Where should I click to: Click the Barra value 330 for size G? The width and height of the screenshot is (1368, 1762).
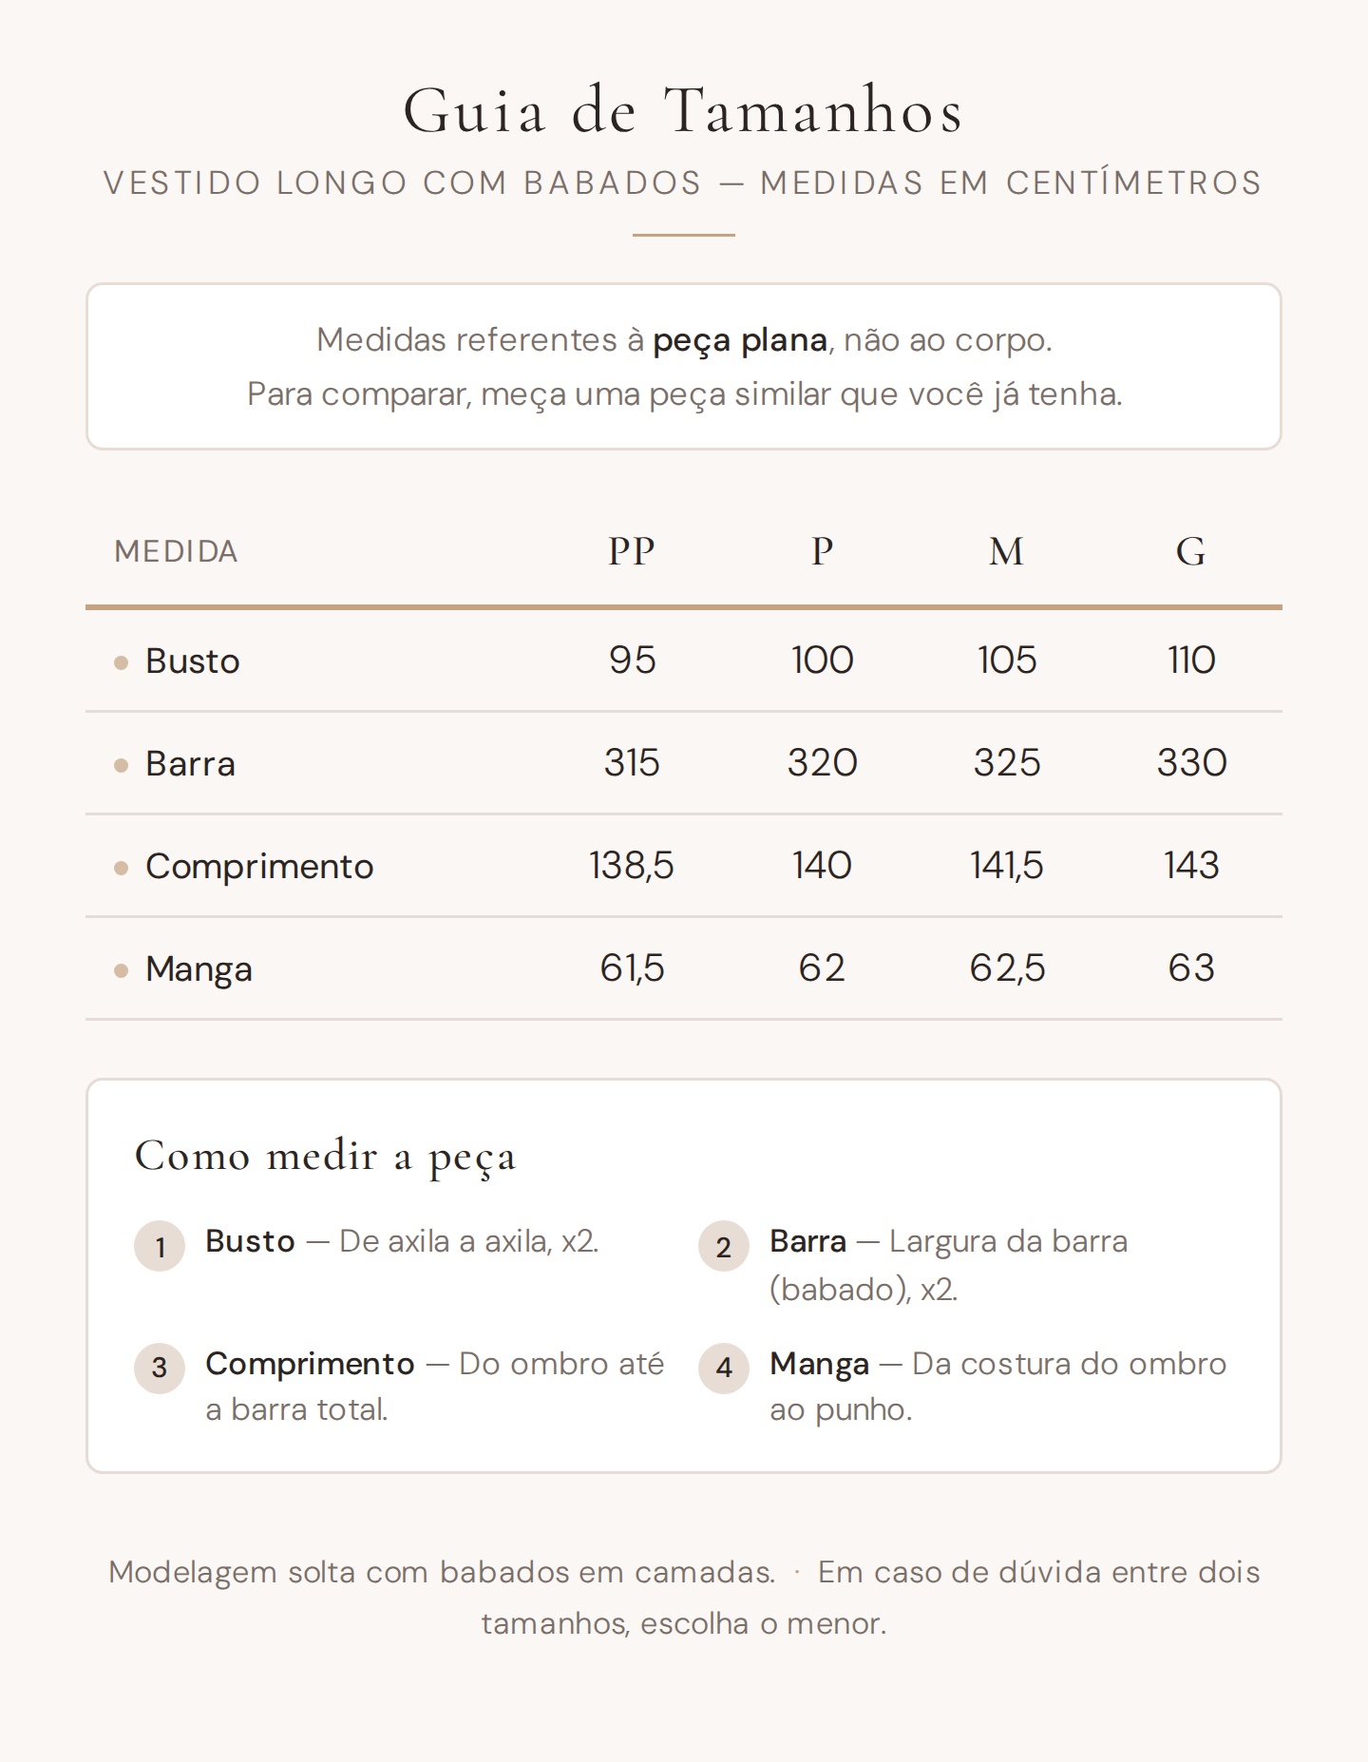(x=1191, y=763)
